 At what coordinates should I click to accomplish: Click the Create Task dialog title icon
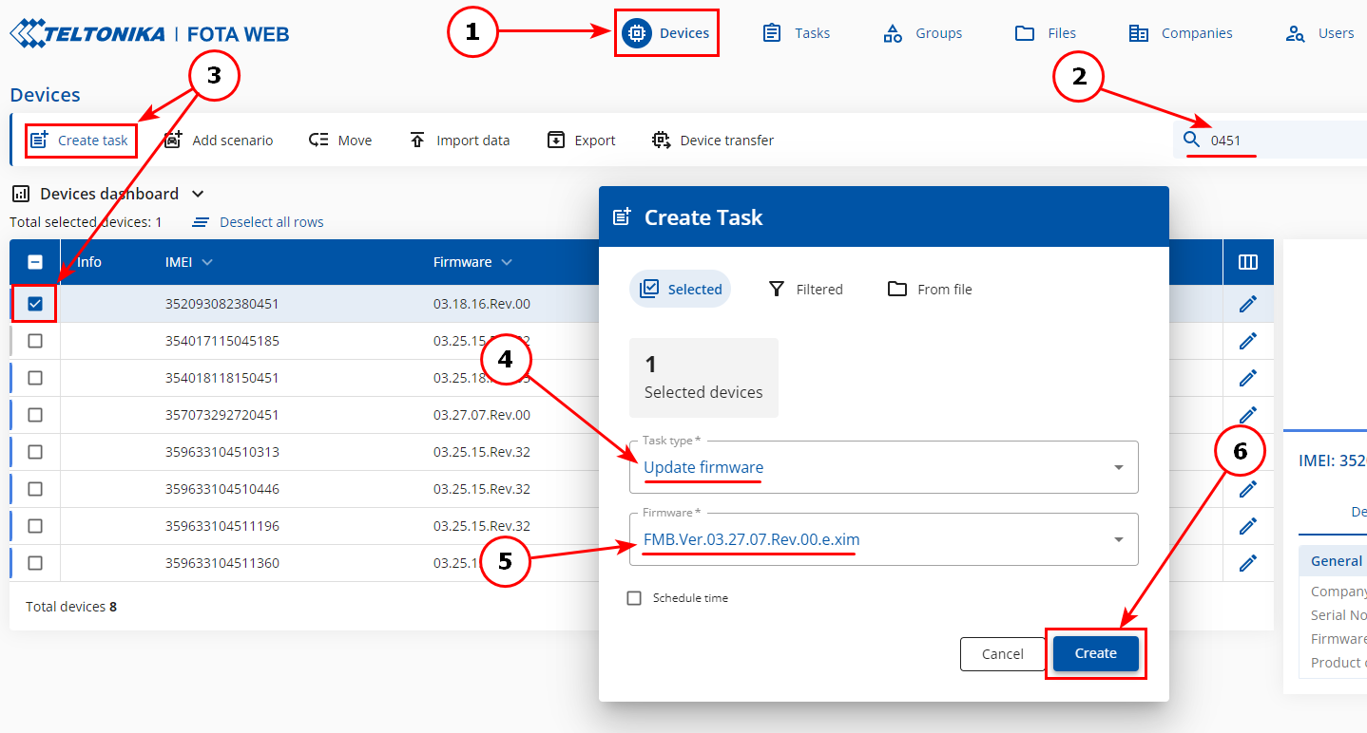[x=622, y=217]
